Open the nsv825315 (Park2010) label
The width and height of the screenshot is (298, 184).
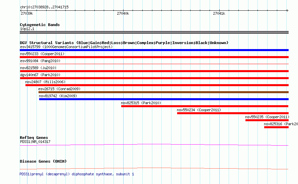coord(141,103)
